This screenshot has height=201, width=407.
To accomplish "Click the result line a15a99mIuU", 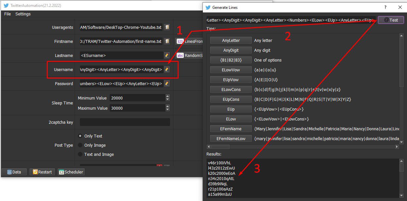I will tap(219, 194).
